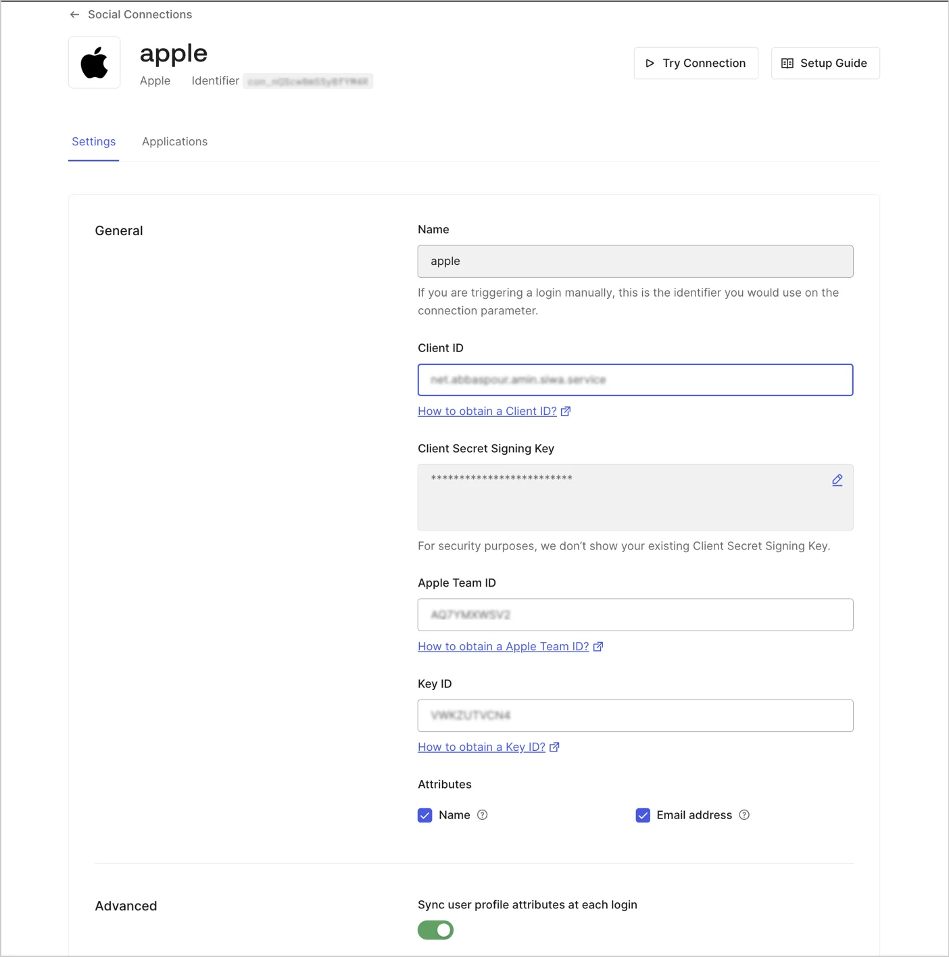Screen dimensions: 949x957
Task: Click the play icon in Try Connection
Action: [650, 63]
